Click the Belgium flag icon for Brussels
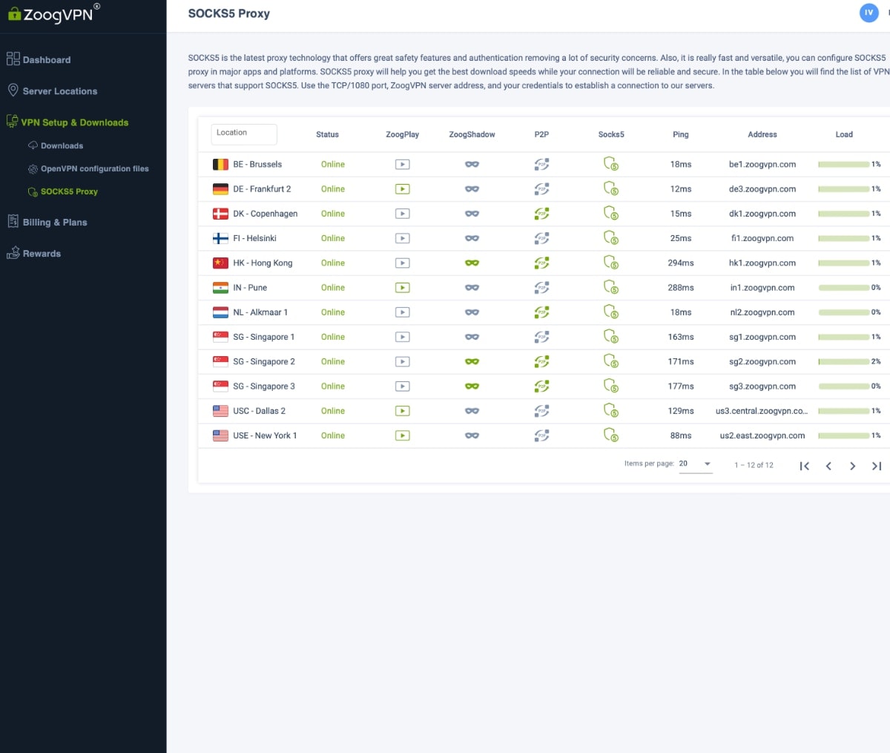 click(x=220, y=165)
